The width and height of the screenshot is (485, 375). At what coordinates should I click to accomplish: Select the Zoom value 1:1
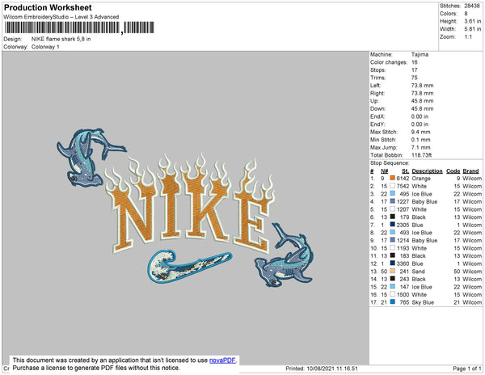pyautogui.click(x=468, y=37)
